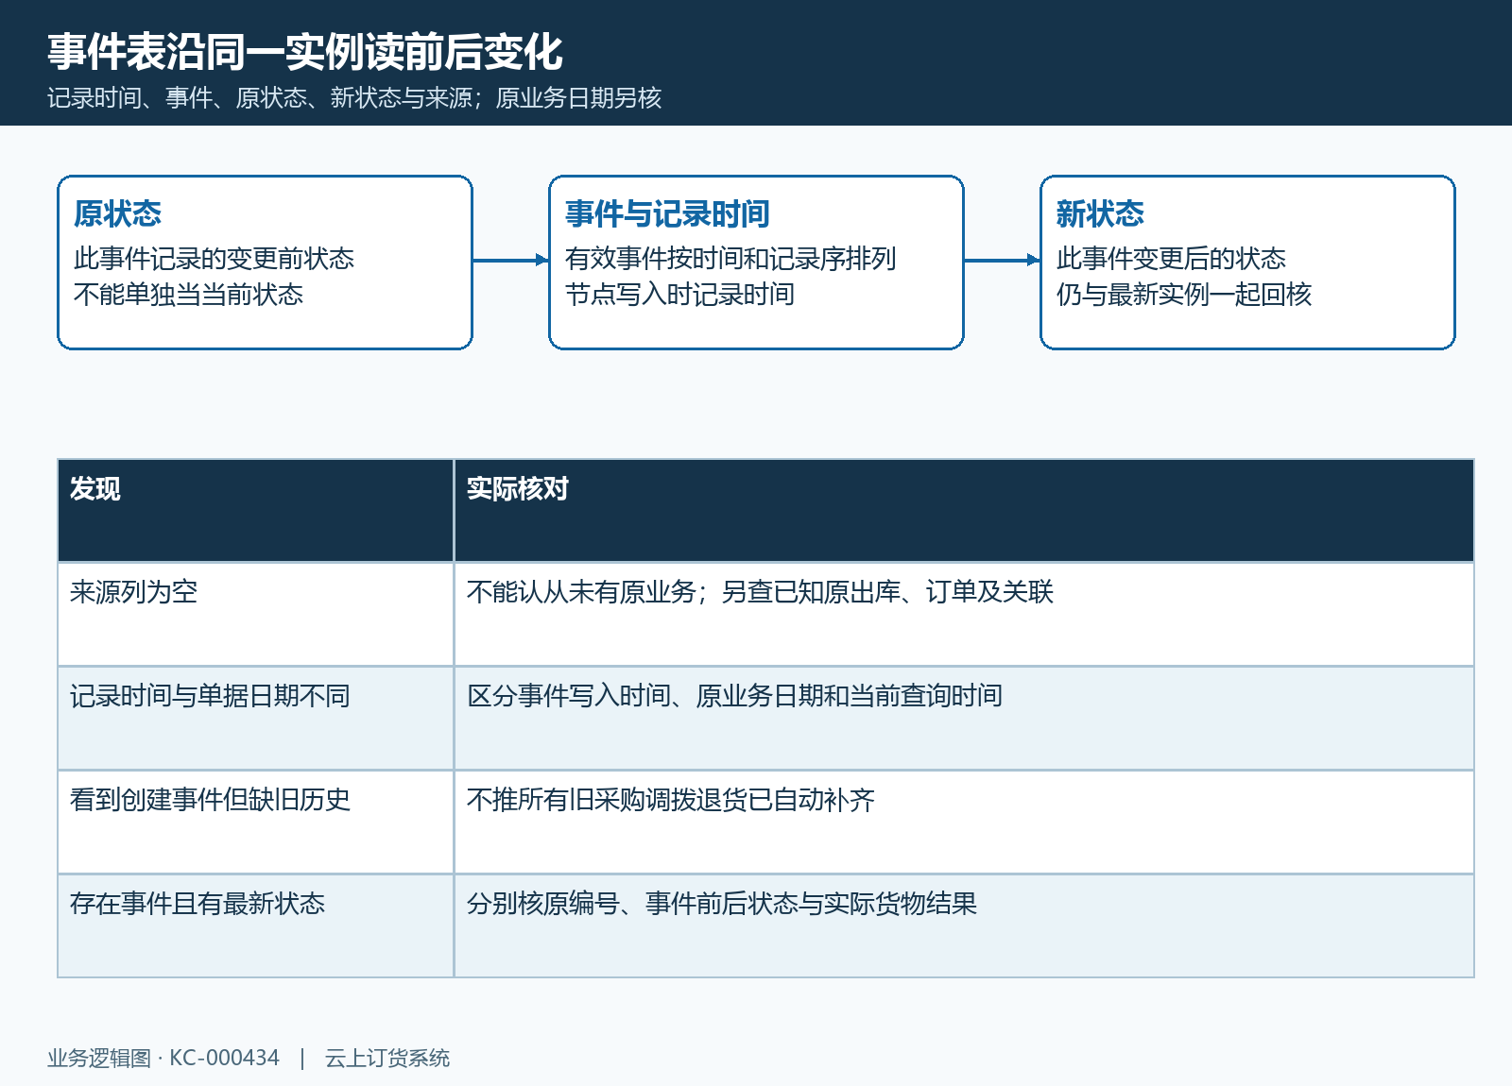Select text 此事件变更后的状态

1171,259
